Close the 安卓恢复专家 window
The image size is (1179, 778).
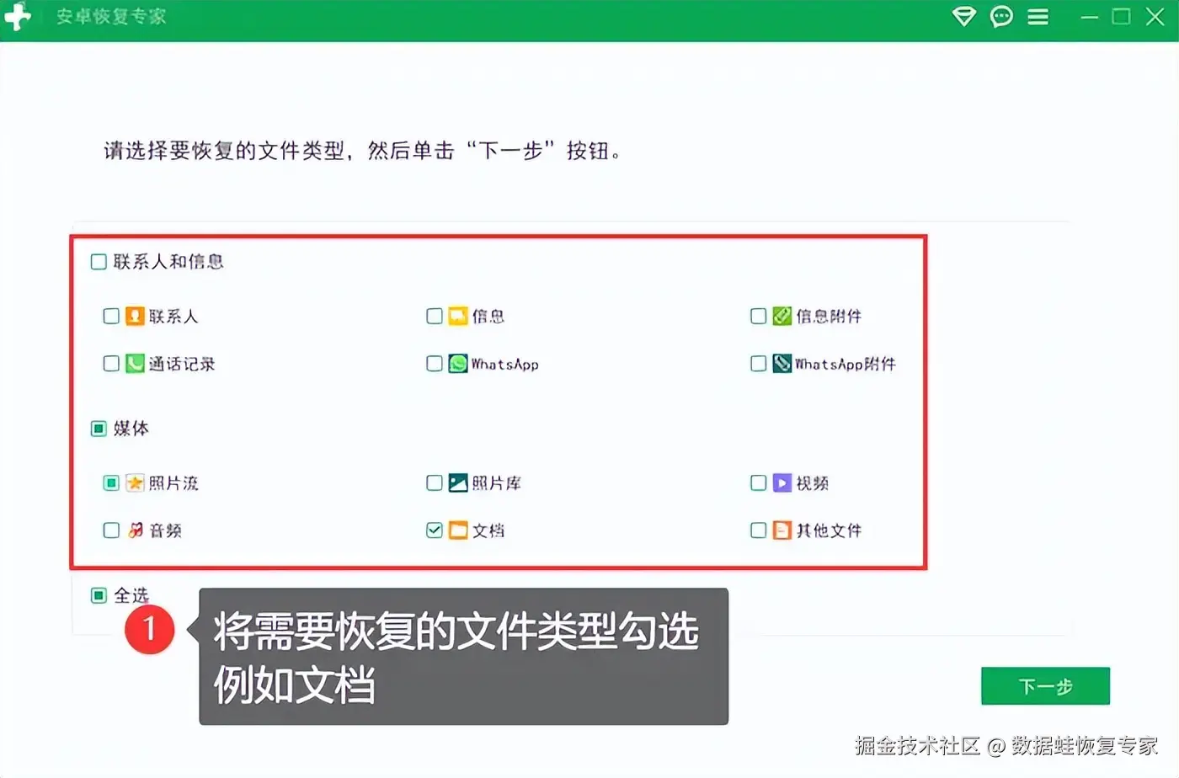[1155, 17]
